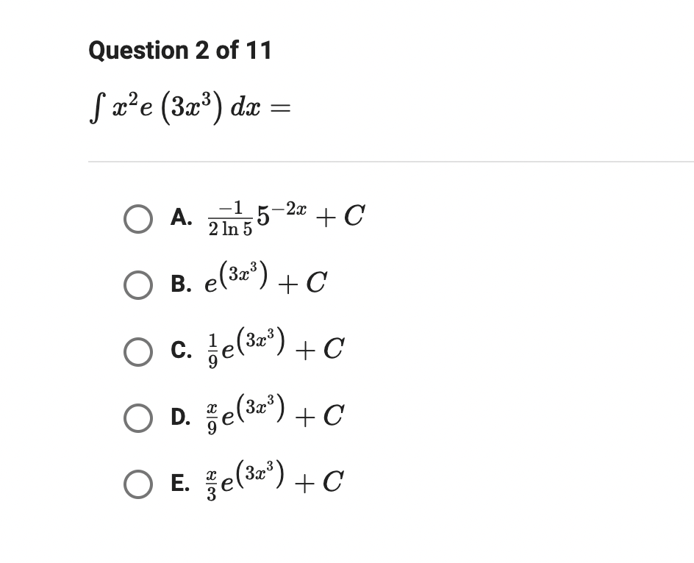Click the letter label A beside its circle

(182, 218)
